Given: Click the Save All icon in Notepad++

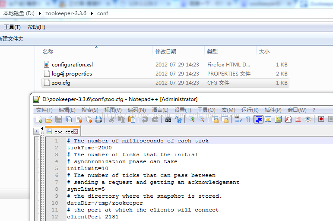Looking at the screenshot, I should point(68,119).
